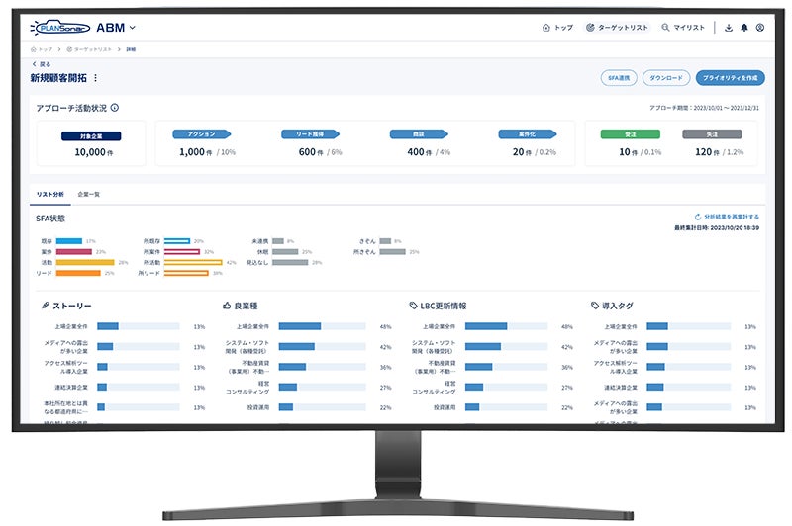The height and width of the screenshot is (526, 792).
Task: Click the LBC更新情報 tag icon
Action: 413,306
